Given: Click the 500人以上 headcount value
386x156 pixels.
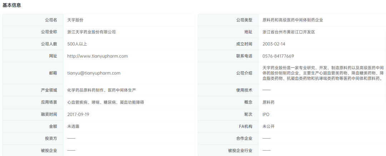Looking at the screenshot, I should (x=77, y=44).
